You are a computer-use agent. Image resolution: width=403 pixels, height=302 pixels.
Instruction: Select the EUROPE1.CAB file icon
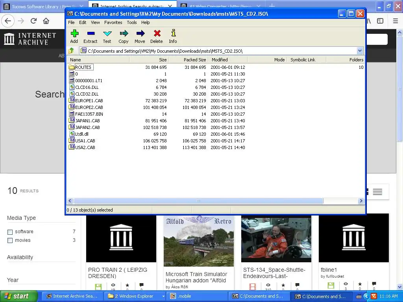point(72,100)
